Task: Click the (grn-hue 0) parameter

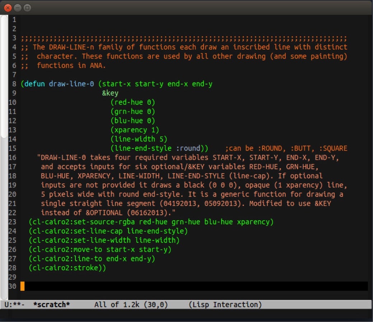Action: pos(133,111)
